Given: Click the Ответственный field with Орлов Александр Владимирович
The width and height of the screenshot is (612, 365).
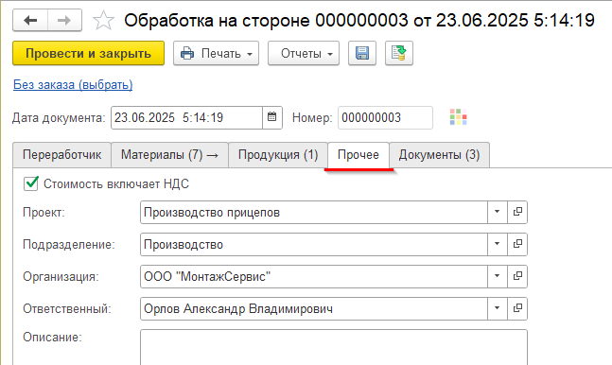Looking at the screenshot, I should click(314, 309).
